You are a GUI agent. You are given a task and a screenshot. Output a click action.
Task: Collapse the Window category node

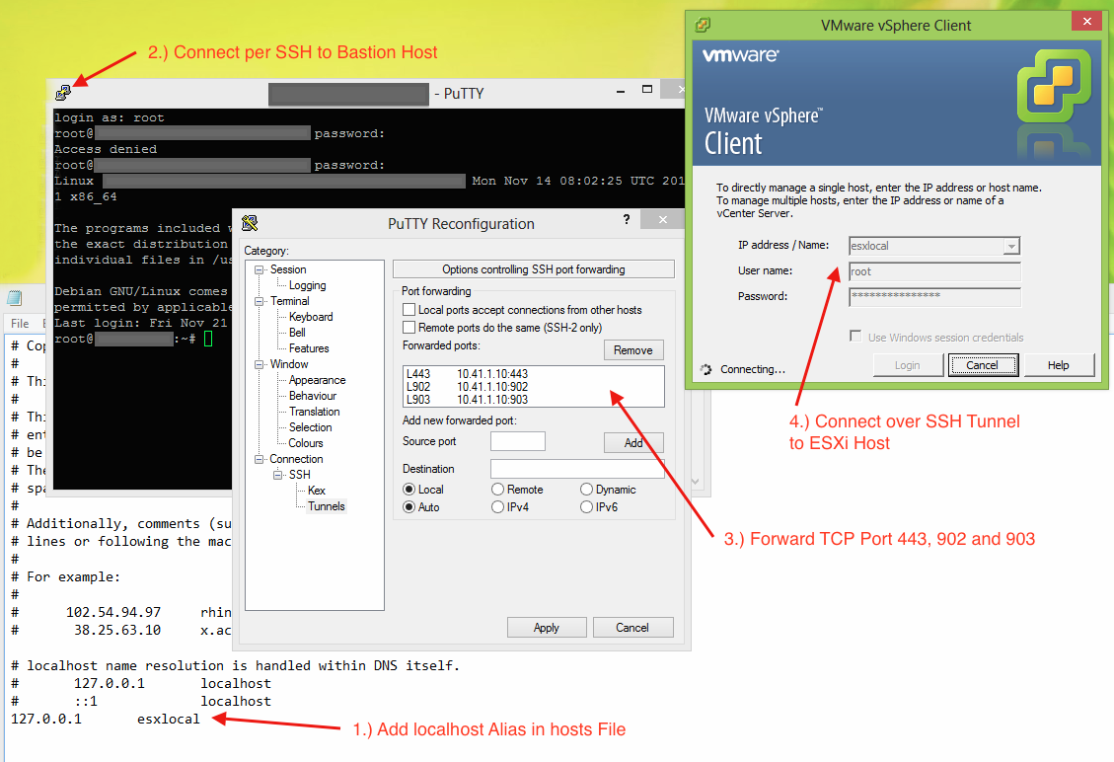pos(260,364)
